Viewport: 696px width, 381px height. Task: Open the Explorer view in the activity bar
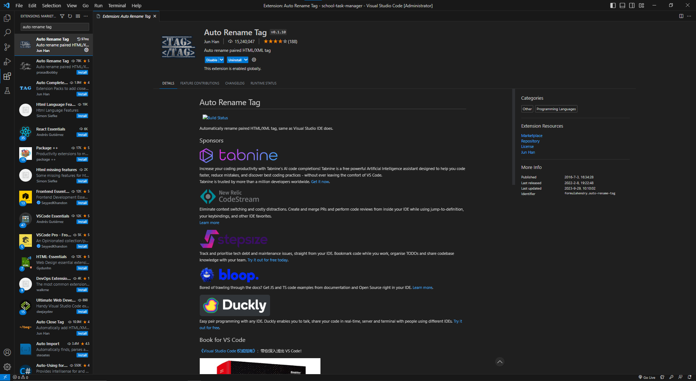(7, 18)
